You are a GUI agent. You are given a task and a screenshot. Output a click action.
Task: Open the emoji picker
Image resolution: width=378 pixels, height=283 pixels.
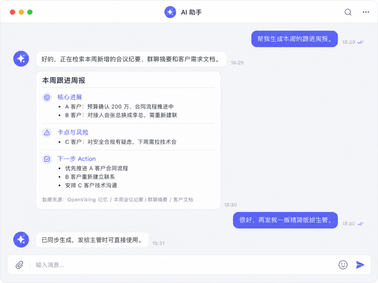coord(343,265)
